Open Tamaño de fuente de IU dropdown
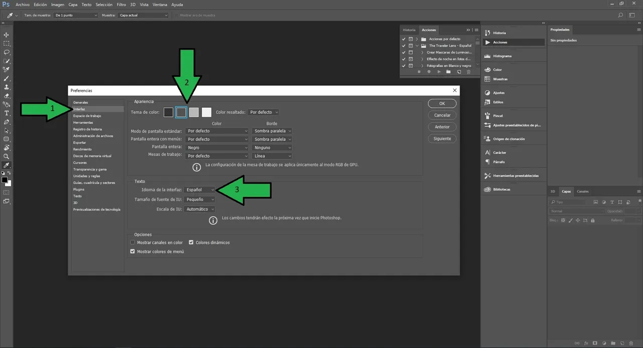The width and height of the screenshot is (643, 348). (x=199, y=199)
